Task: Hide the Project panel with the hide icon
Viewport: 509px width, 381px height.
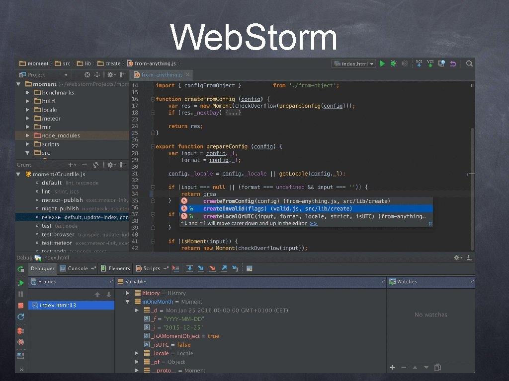Action: click(123, 75)
